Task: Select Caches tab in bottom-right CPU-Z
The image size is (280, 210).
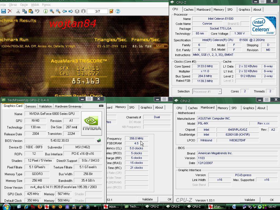Action: click(x=192, y=108)
